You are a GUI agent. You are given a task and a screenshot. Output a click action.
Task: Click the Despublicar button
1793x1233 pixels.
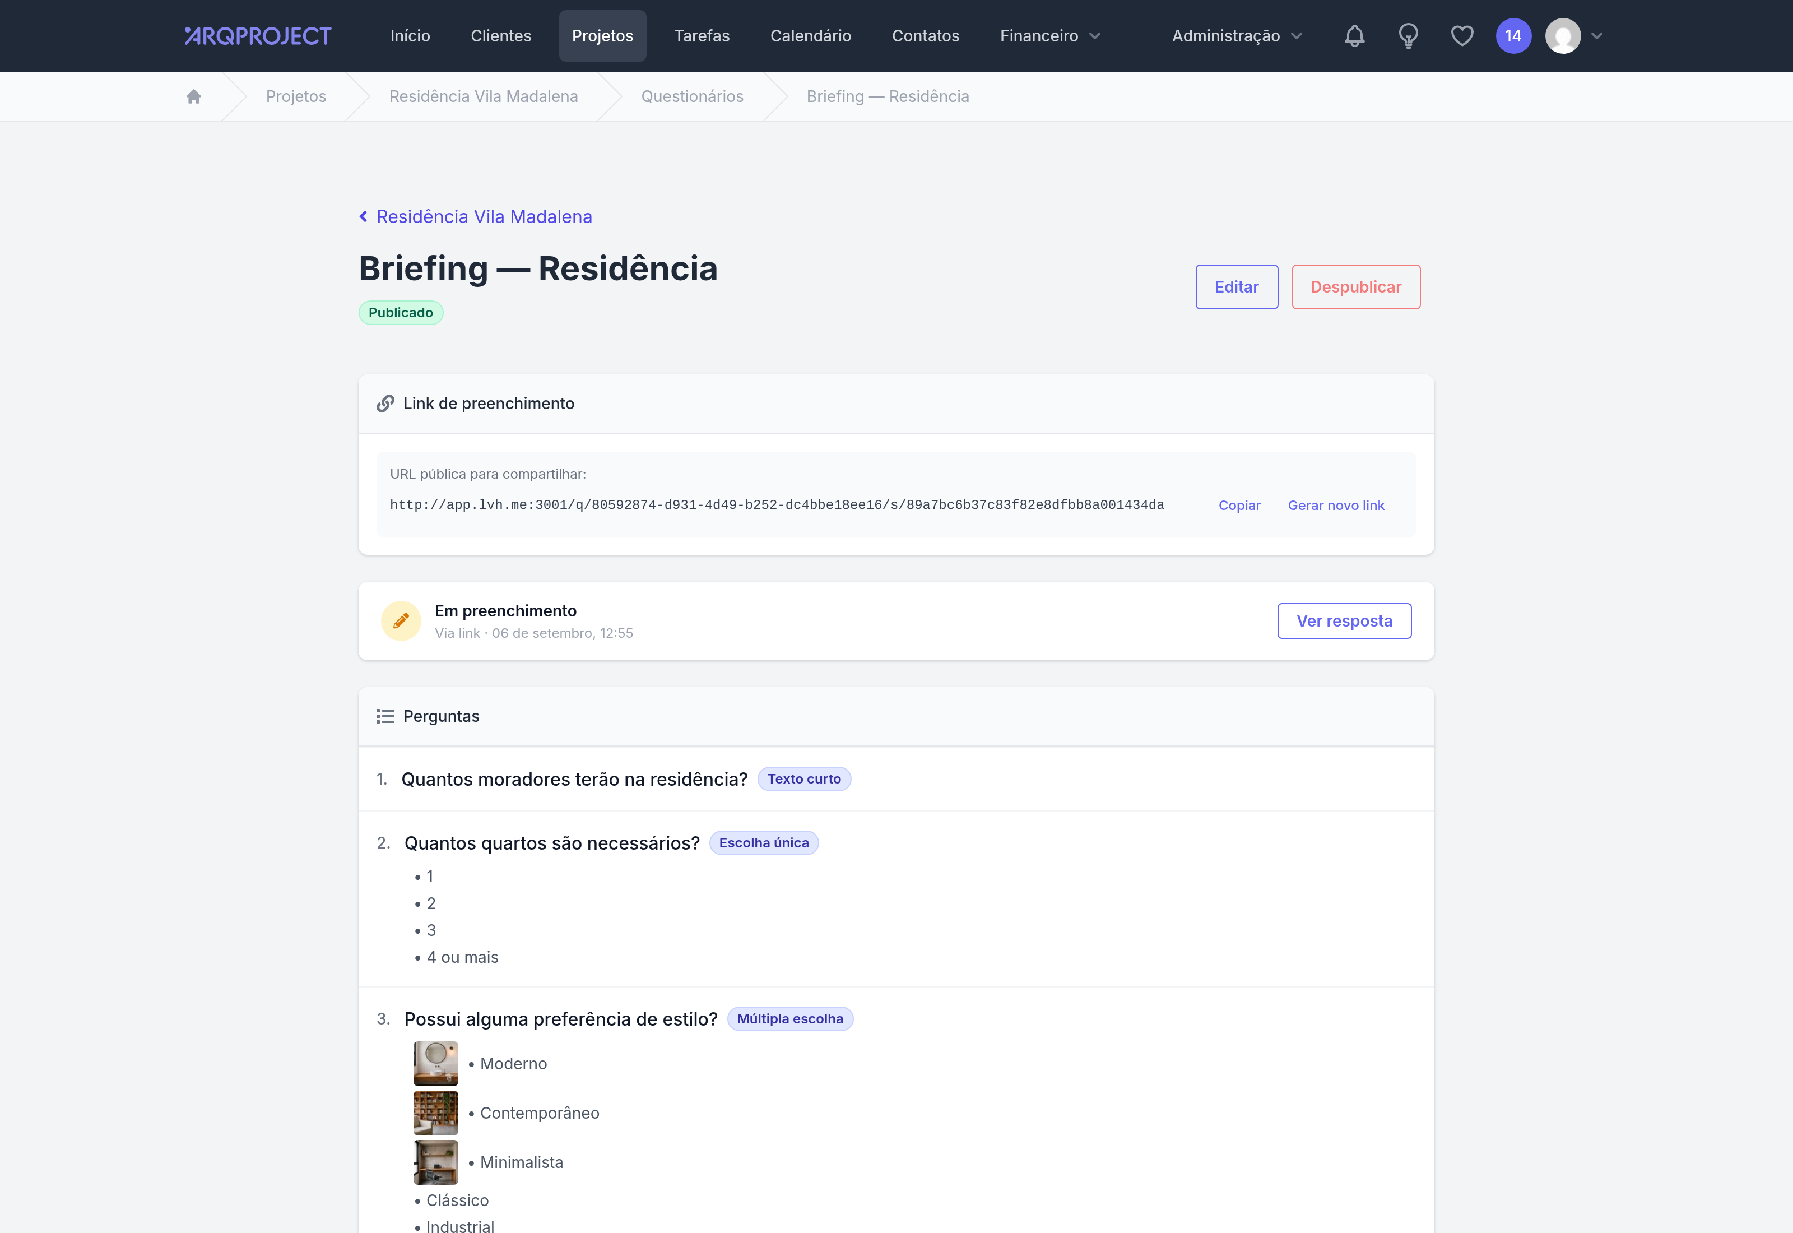(x=1356, y=286)
